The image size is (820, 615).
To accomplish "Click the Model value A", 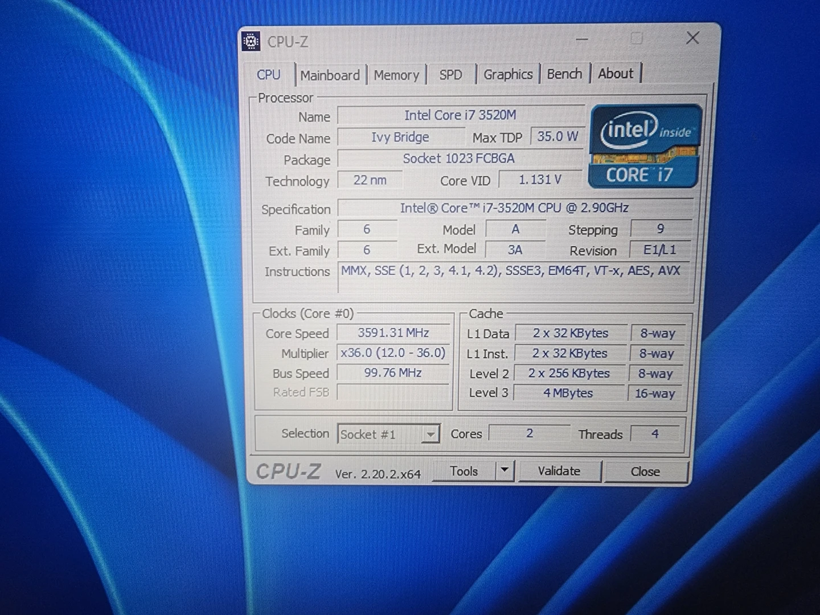I will tap(515, 229).
